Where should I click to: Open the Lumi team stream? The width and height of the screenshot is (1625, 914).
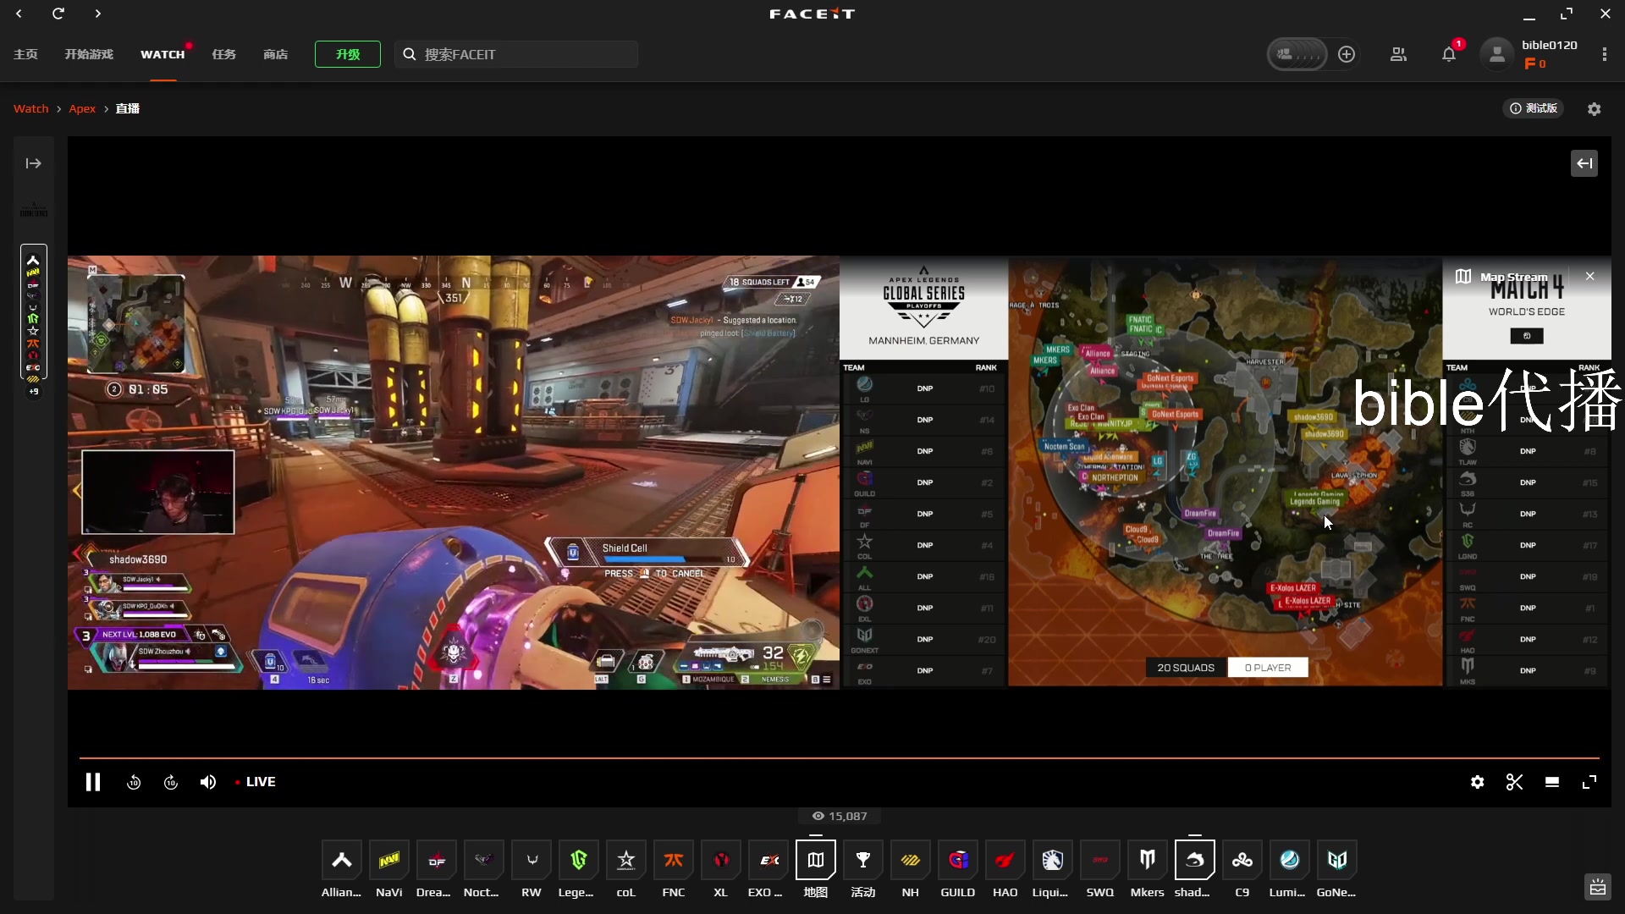click(1290, 860)
